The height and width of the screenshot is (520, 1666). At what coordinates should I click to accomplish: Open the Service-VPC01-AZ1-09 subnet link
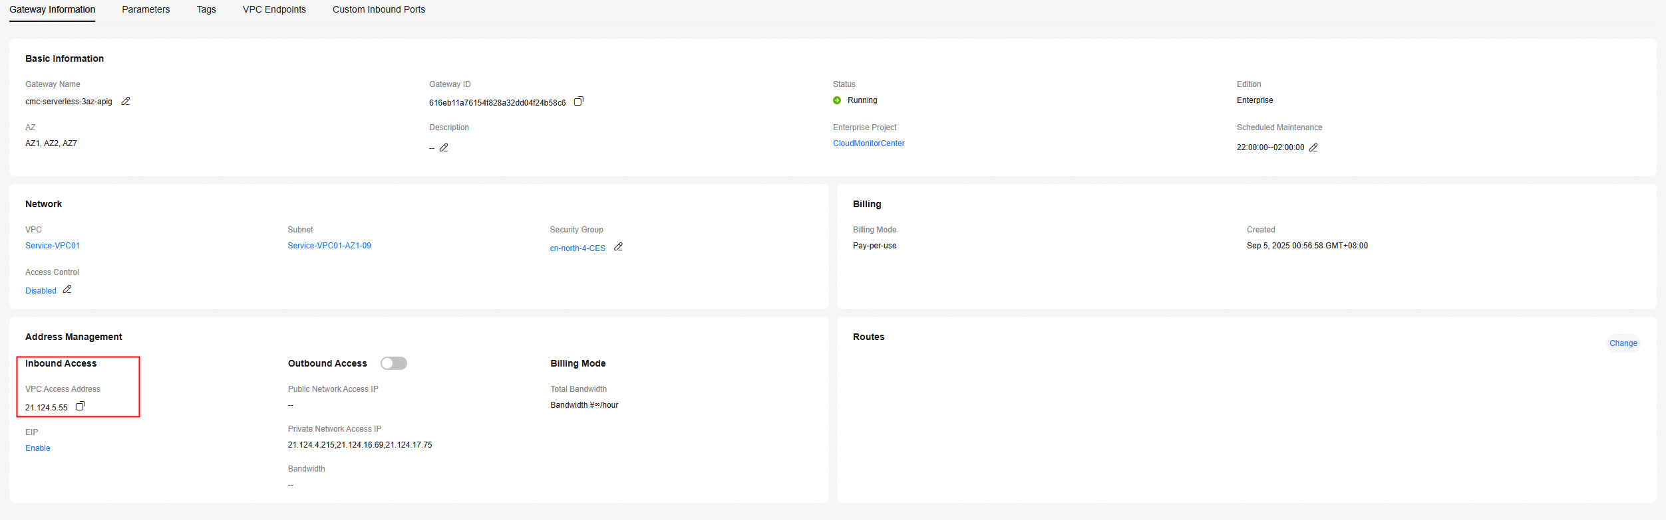[x=329, y=246]
